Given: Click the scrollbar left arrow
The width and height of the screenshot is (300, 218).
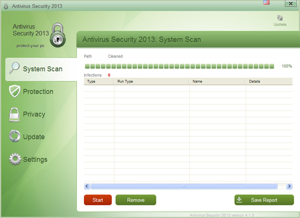Looking at the screenshot, I should click(x=87, y=186).
